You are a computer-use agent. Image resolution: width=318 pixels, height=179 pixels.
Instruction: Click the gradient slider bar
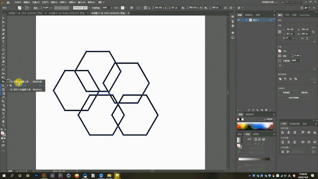pyautogui.click(x=254, y=159)
